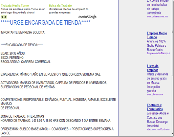Click the Todos los empleos Medio Turno description

coord(23,11)
